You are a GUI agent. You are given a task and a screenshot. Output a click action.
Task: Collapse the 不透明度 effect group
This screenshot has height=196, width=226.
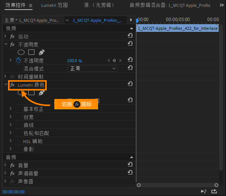coord(6,44)
